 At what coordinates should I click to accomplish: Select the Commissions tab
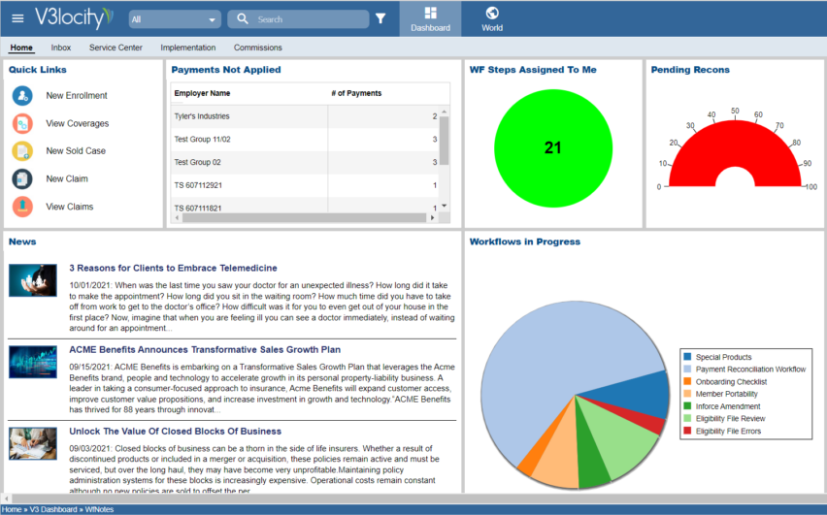point(258,48)
